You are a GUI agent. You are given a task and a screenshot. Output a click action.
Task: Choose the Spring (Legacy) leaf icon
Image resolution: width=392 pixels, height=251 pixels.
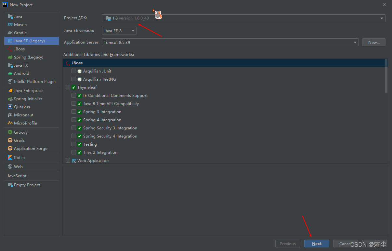point(10,57)
